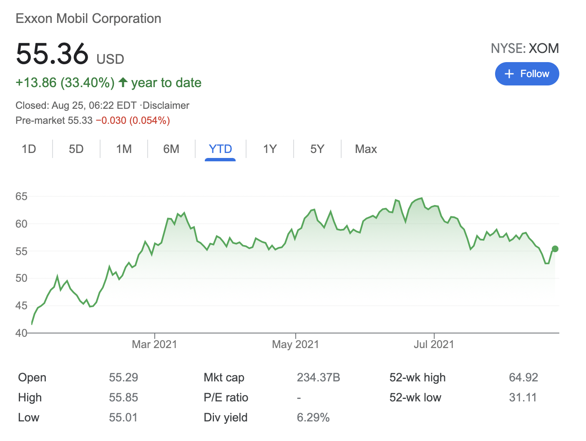Click the green endpoint dot on the chart
The width and height of the screenshot is (586, 441).
pos(555,249)
